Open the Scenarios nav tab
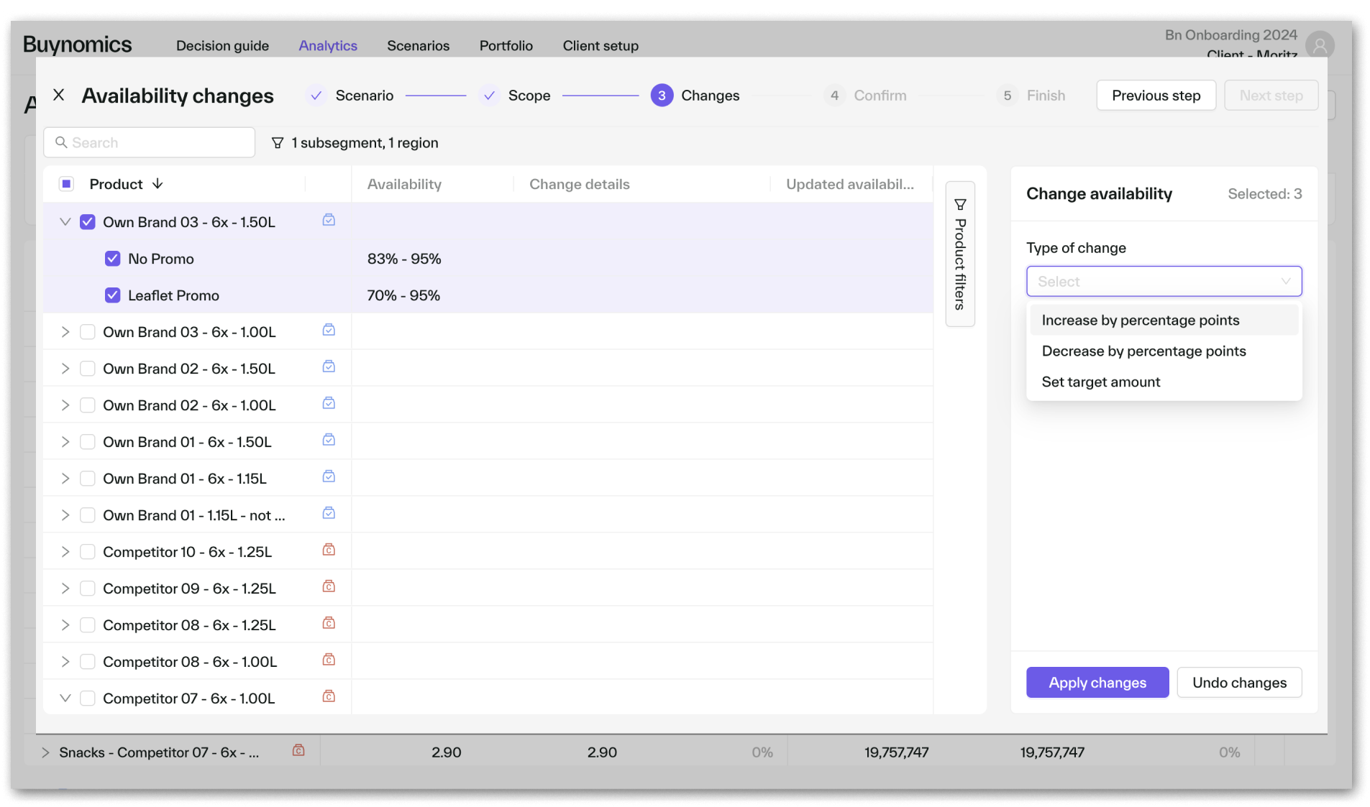 (x=418, y=46)
